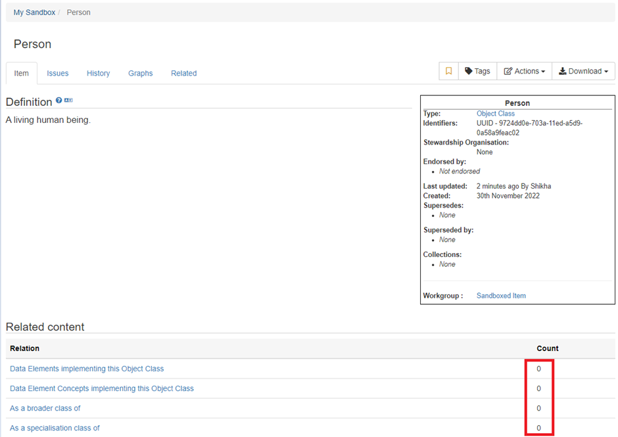618x437 pixels.
Task: Click the small icon right of Definition help
Action: click(x=68, y=101)
